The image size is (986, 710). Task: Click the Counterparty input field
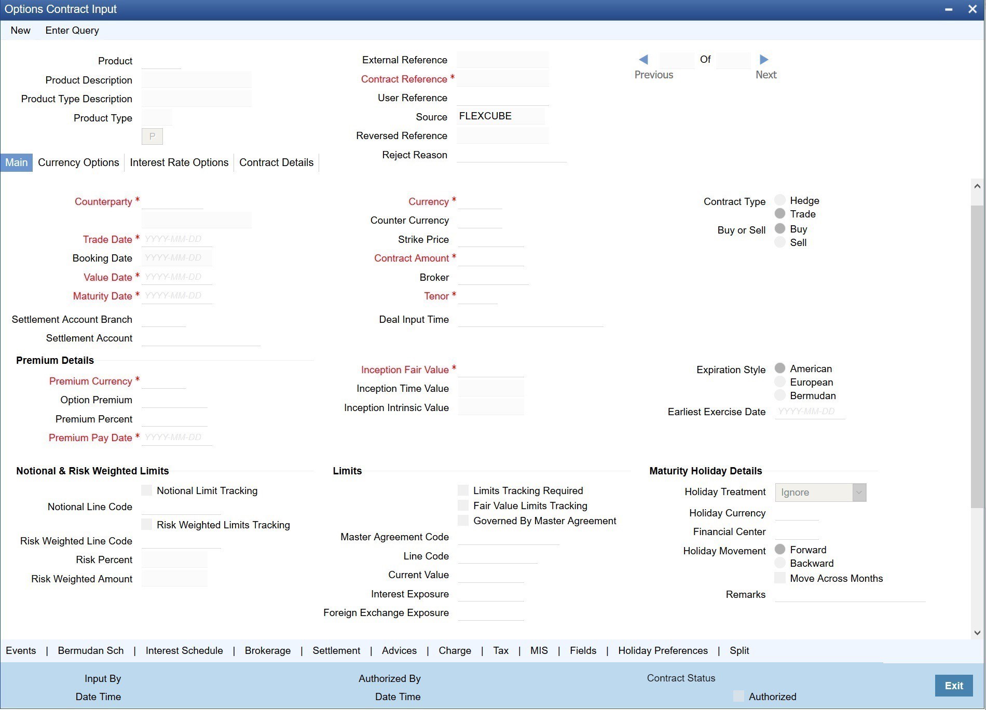click(172, 201)
